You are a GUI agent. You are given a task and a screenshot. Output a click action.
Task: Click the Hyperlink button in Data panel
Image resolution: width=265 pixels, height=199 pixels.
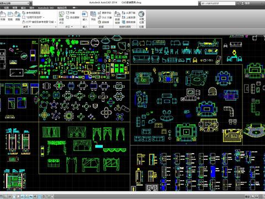(103, 22)
